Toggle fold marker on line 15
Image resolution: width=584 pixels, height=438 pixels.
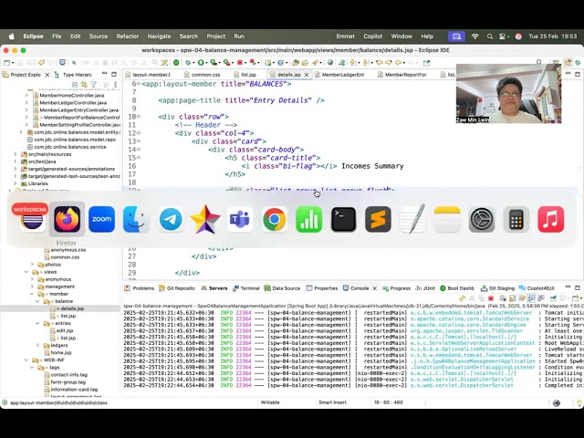click(x=139, y=158)
